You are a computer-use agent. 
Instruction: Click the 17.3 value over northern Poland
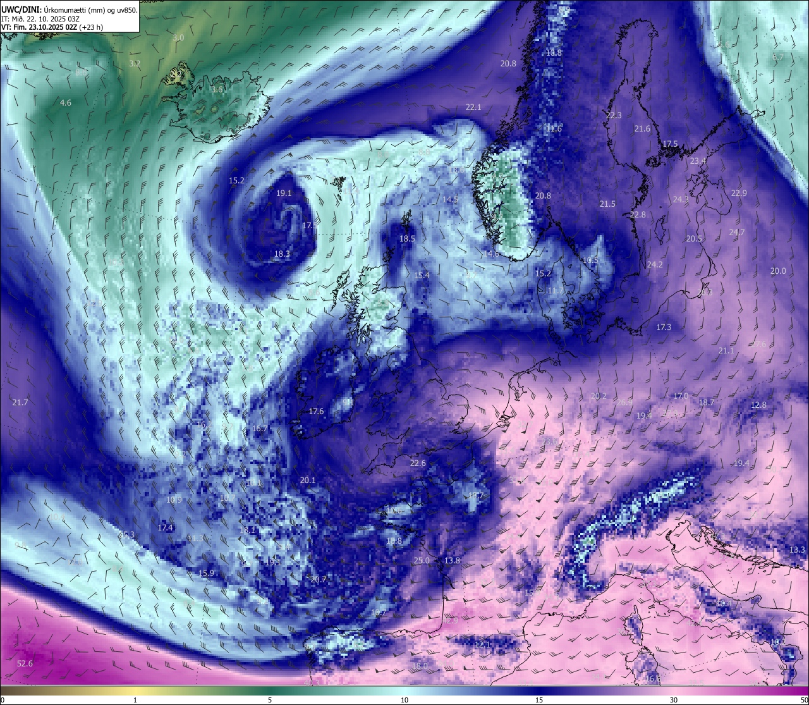click(x=664, y=328)
